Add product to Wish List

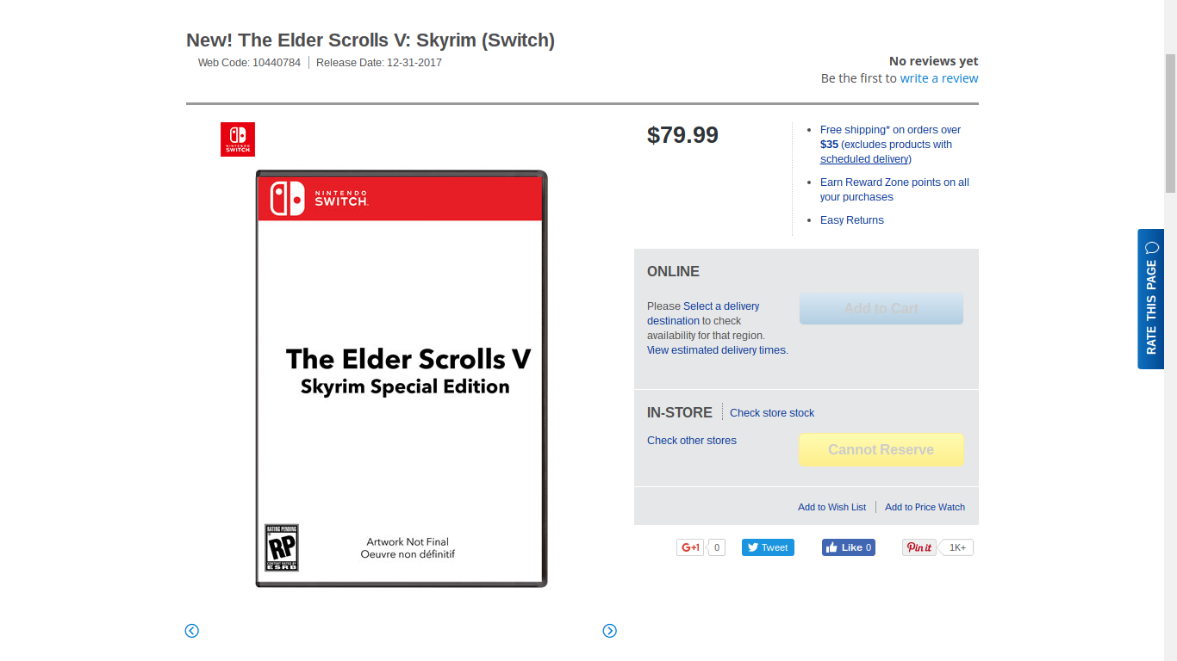(x=831, y=507)
